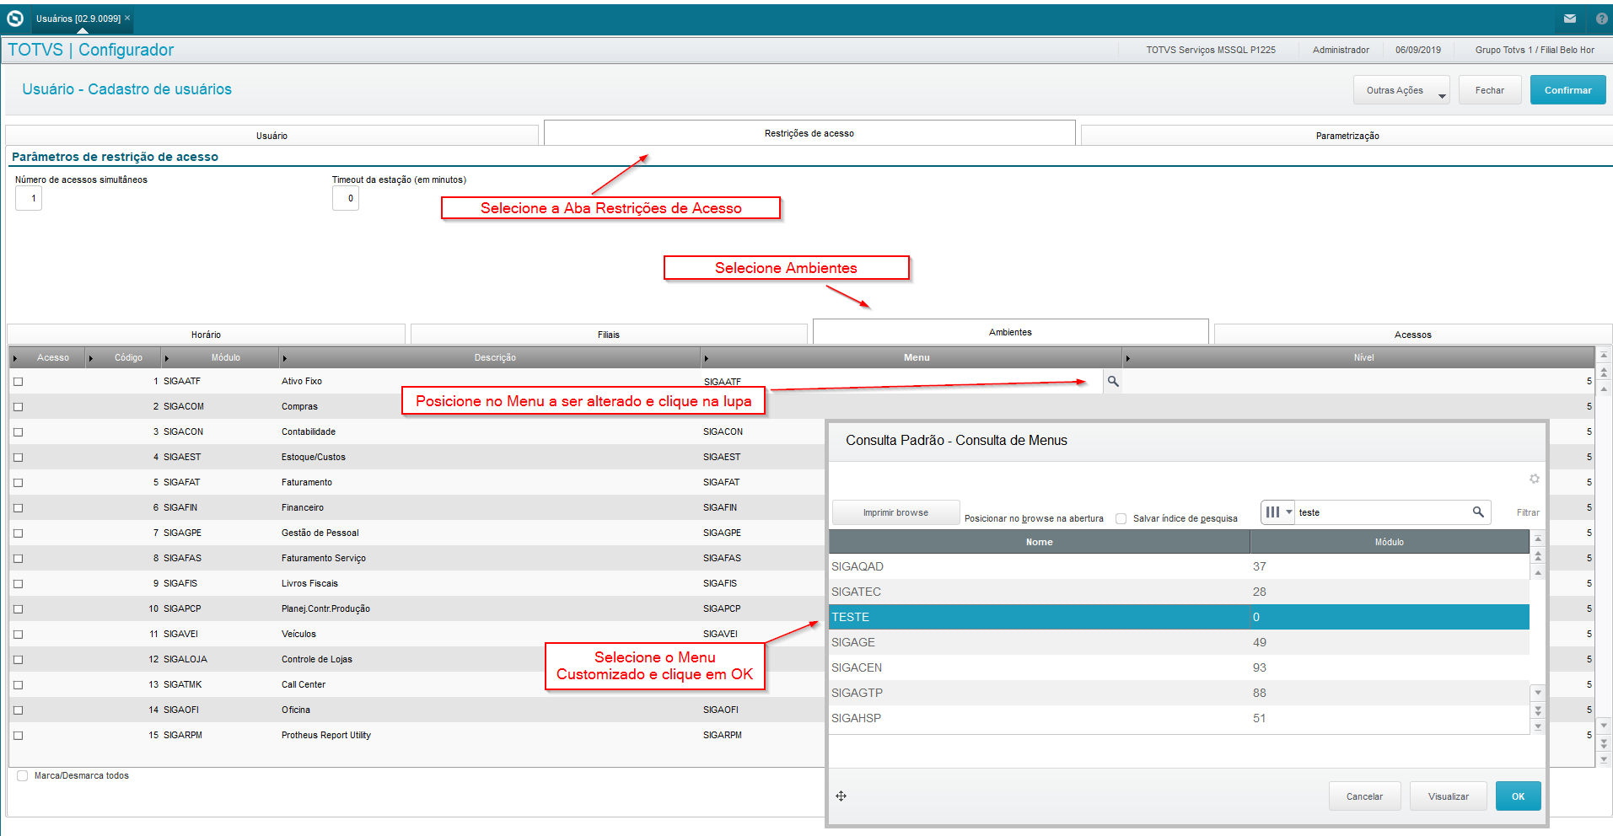Click the move handle icon in Consulta dialog
Viewport: 1613px width, 836px height.
(x=841, y=796)
